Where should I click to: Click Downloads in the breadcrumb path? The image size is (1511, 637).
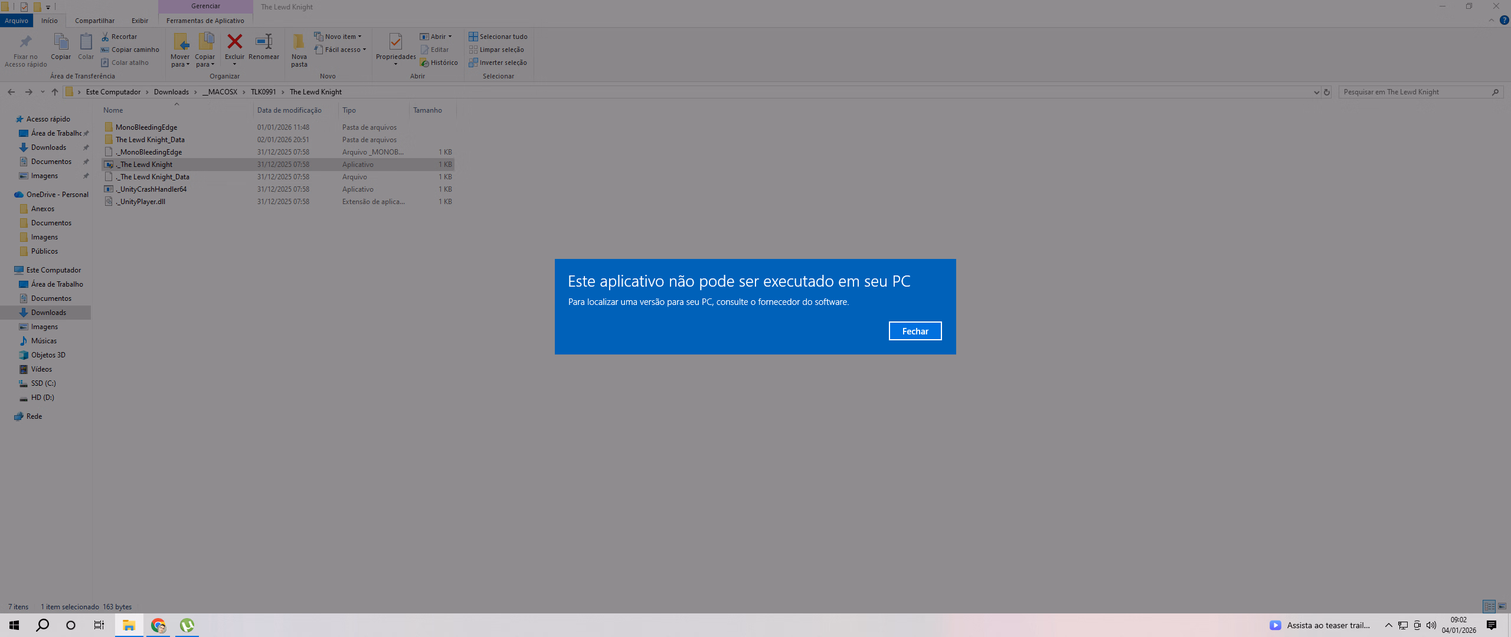tap(171, 92)
